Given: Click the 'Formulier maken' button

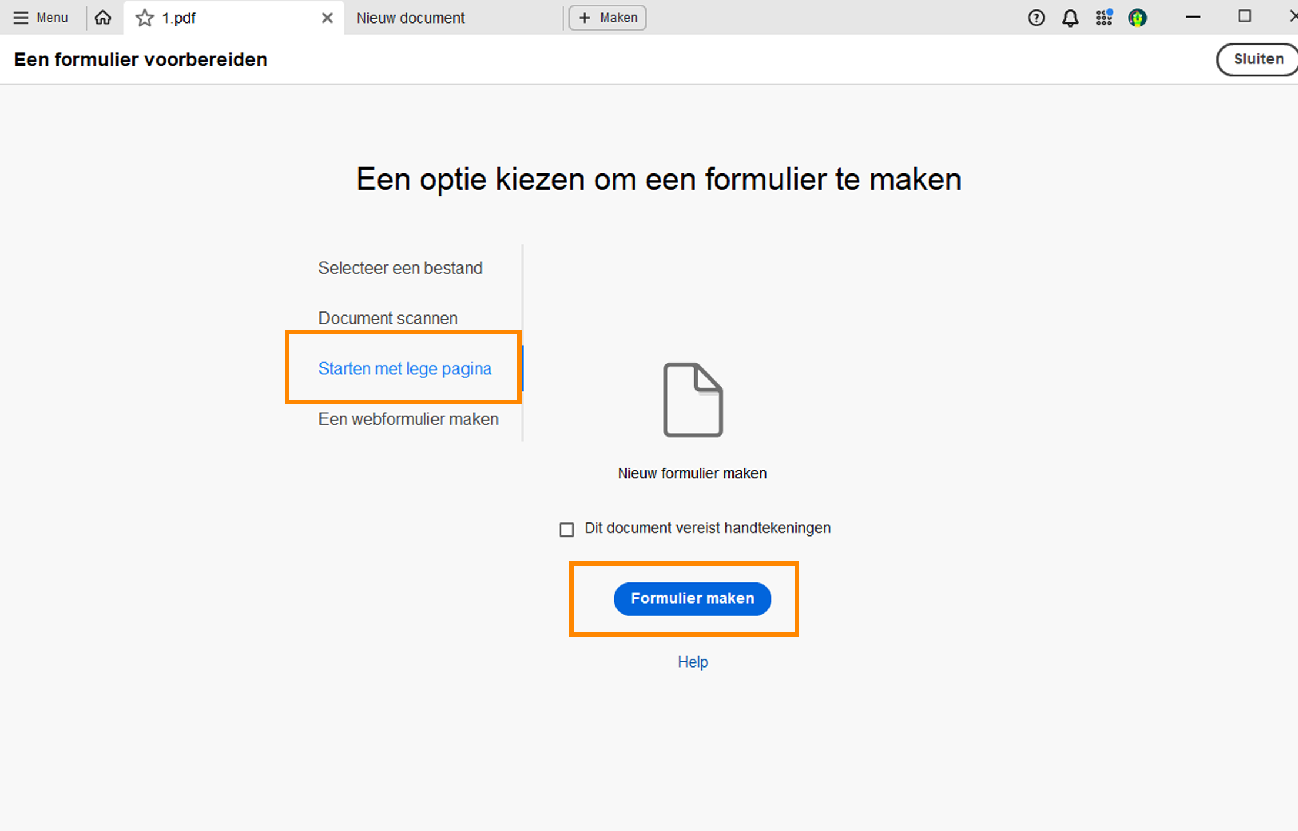Looking at the screenshot, I should (692, 598).
